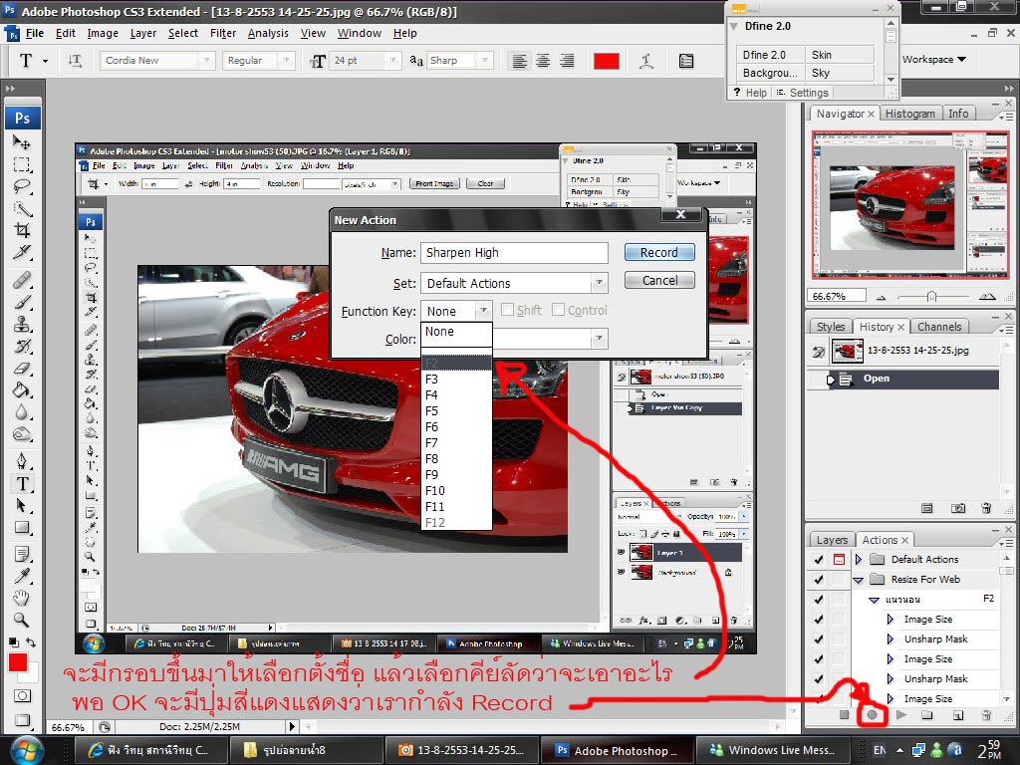Image resolution: width=1020 pixels, height=765 pixels.
Task: Click left align text icon
Action: coord(519,61)
